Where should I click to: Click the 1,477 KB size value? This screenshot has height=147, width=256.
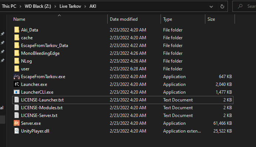click(x=224, y=92)
